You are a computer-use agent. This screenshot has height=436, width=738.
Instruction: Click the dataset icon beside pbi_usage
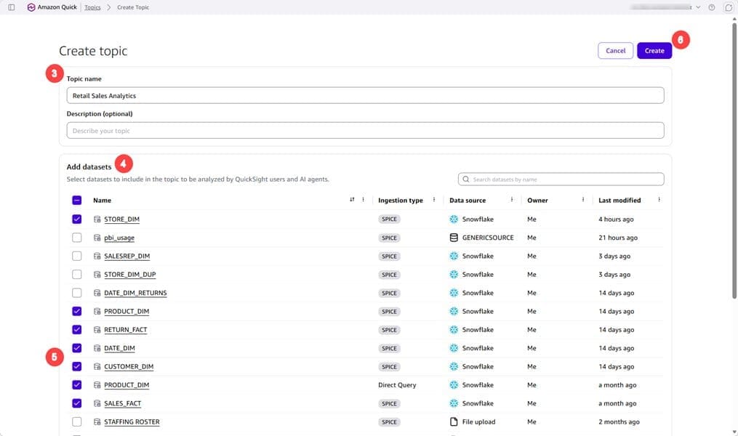[x=97, y=238]
